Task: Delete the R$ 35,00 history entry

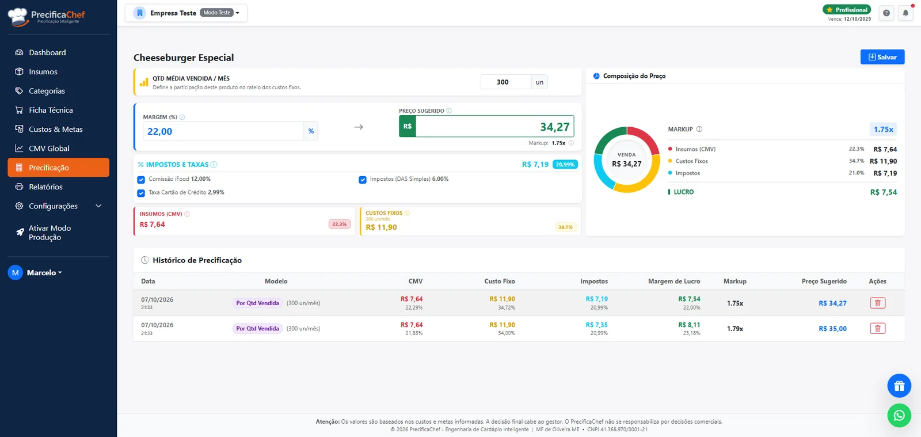Action: point(877,328)
